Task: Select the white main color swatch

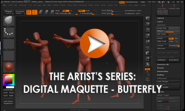Action: [10, 87]
